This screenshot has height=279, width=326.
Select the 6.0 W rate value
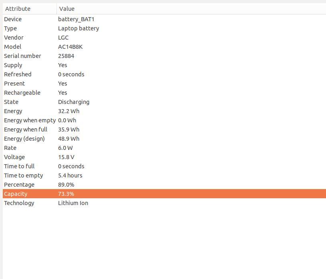[x=66, y=148]
